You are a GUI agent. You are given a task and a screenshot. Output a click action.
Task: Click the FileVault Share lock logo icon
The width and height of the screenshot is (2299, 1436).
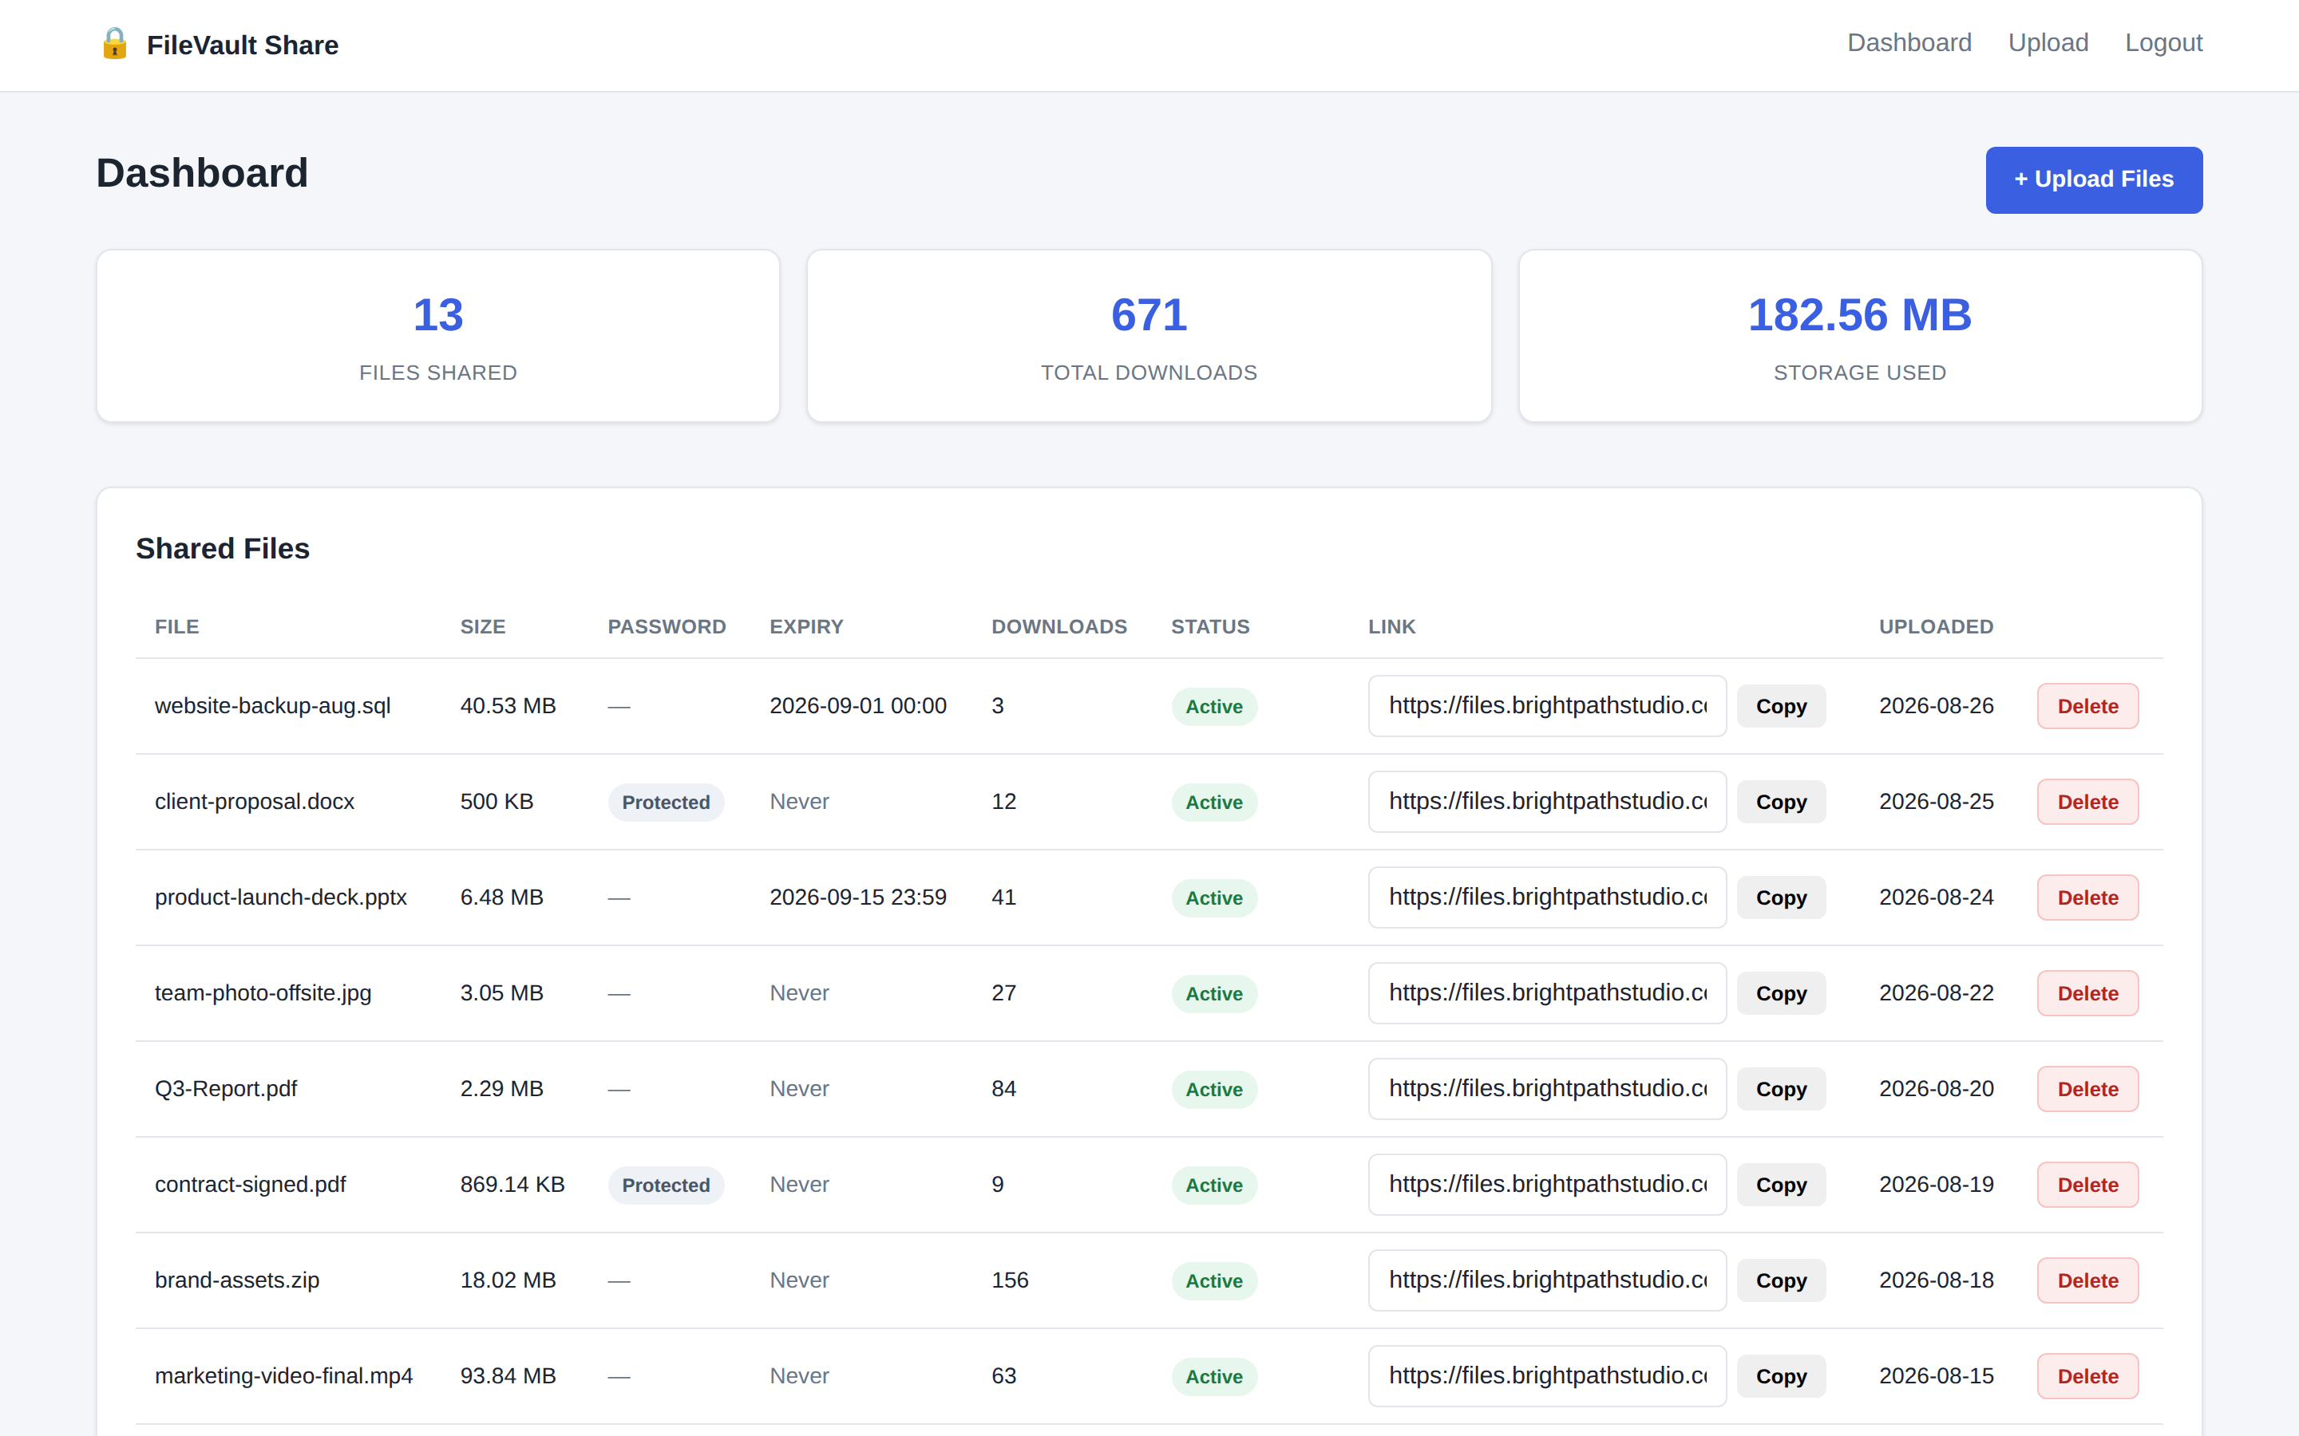115,44
